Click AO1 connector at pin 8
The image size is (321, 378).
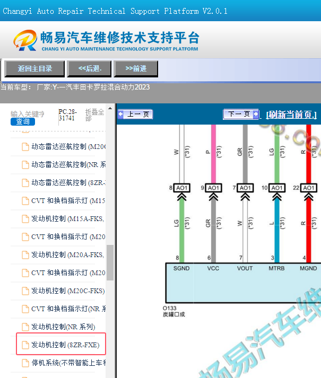click(x=182, y=188)
